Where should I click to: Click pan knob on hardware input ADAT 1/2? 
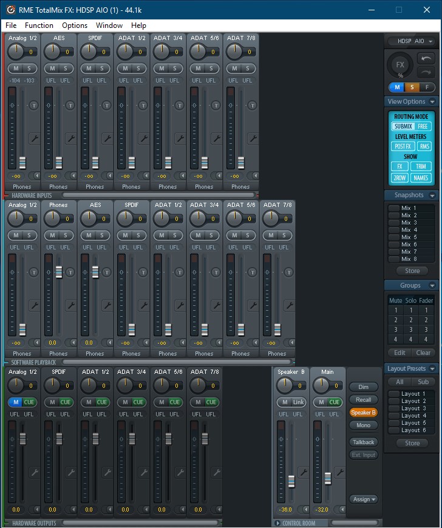click(125, 51)
